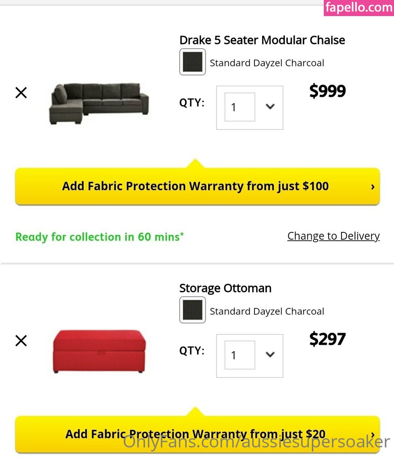
Task: Click the arrow on the $20 warranty banner
Action: coord(372,435)
